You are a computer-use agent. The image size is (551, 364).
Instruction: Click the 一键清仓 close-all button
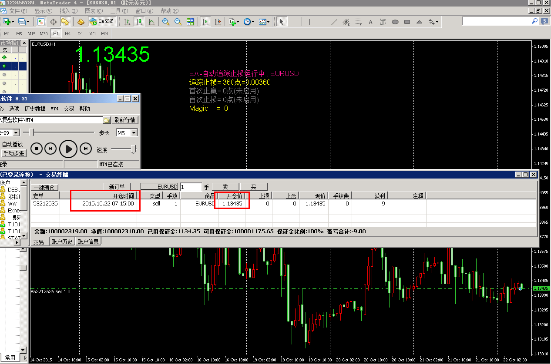click(x=44, y=187)
